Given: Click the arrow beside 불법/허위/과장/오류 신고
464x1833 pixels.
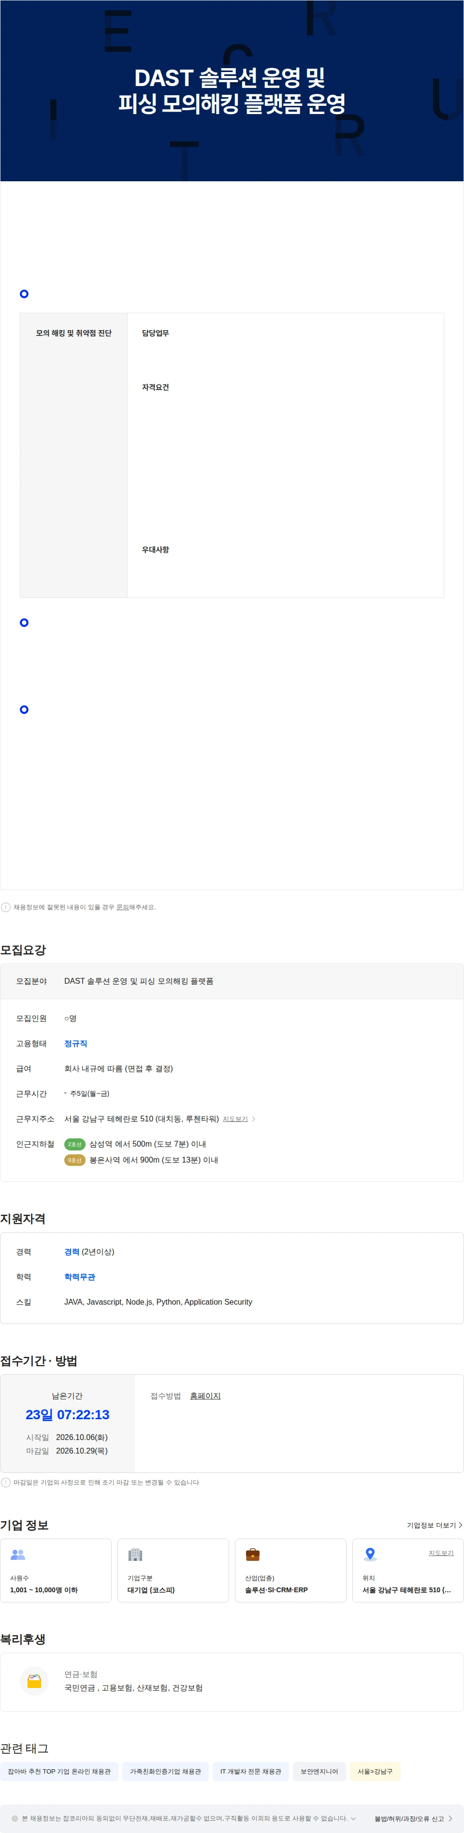Looking at the screenshot, I should click(450, 1818).
